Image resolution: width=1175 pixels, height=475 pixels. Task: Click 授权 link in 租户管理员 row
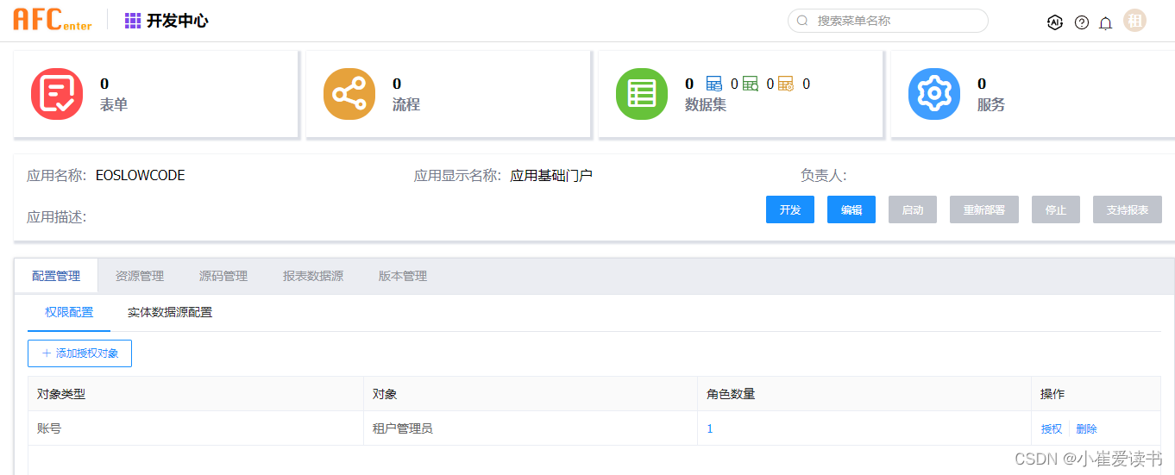click(1052, 428)
